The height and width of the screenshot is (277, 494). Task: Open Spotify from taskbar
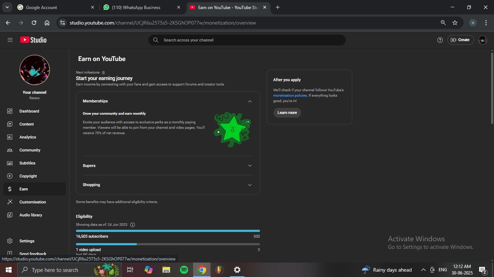click(184, 270)
